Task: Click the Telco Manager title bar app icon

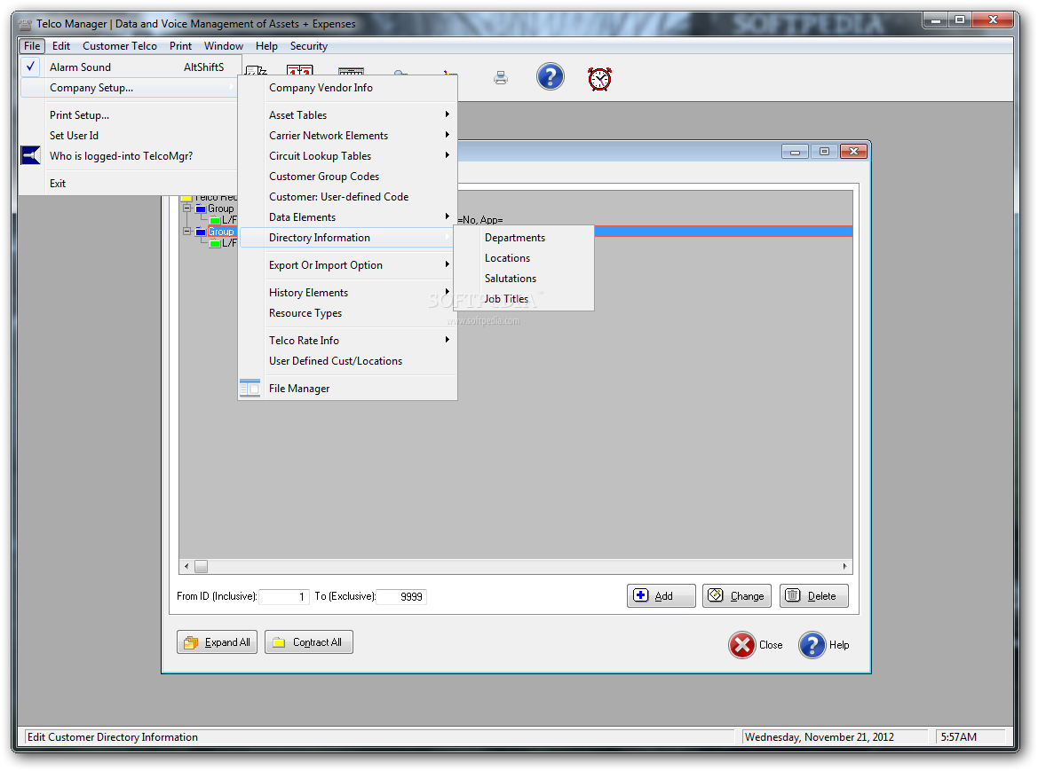Action: tap(25, 25)
